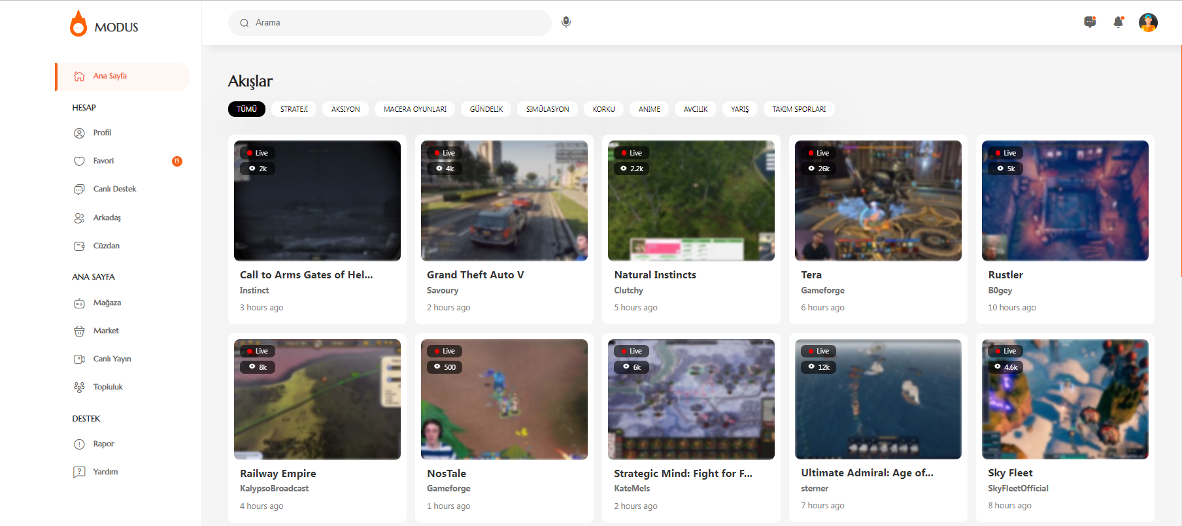Select the ANİME category filter

click(649, 109)
